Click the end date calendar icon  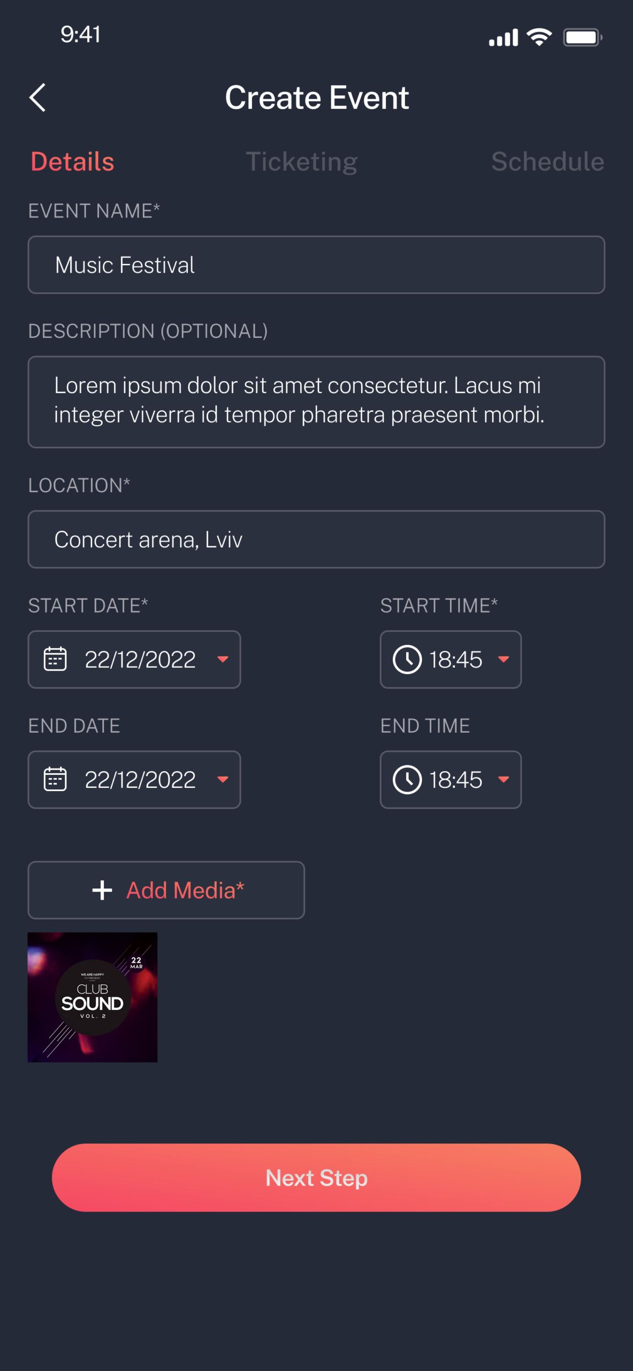point(55,779)
